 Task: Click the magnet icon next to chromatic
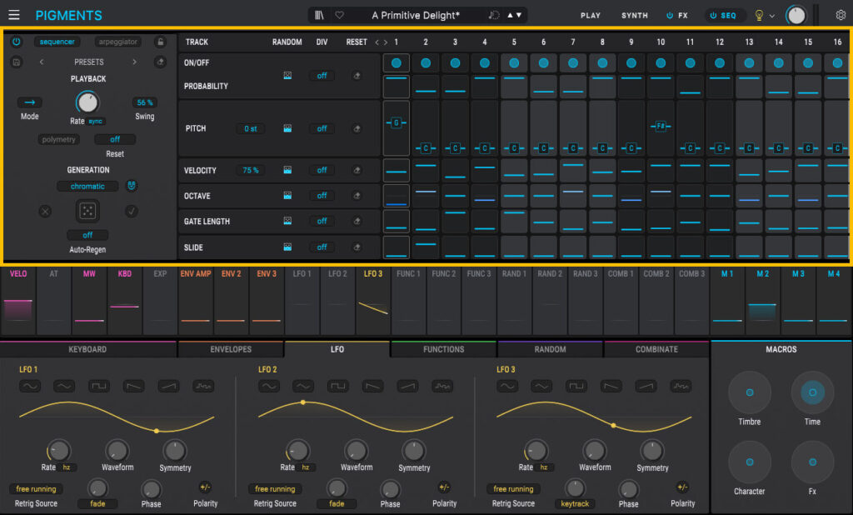click(131, 186)
